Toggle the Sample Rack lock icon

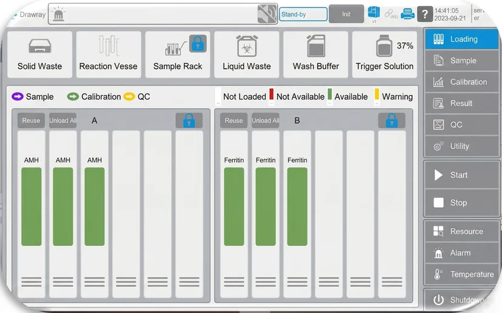tap(198, 44)
